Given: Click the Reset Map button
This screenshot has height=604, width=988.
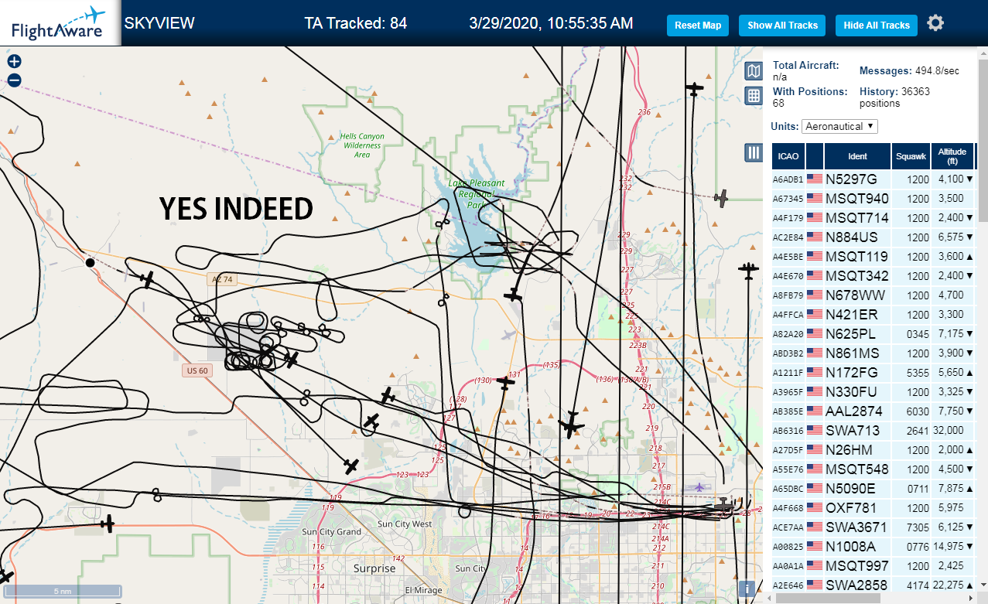Looking at the screenshot, I should (698, 26).
